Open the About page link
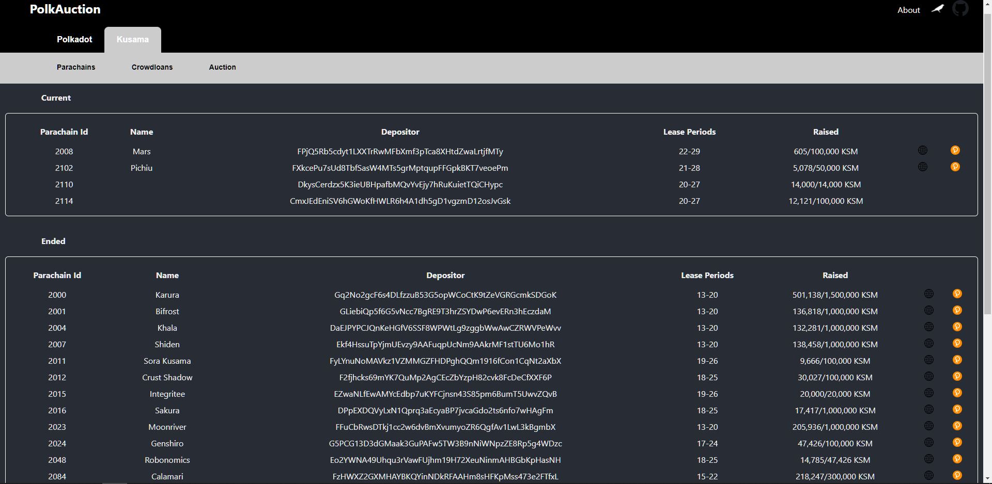Image resolution: width=992 pixels, height=484 pixels. pyautogui.click(x=909, y=10)
